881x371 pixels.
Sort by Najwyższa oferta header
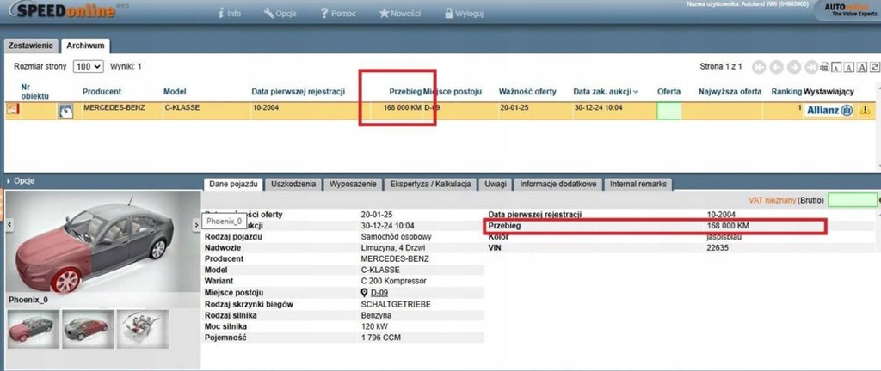pos(730,91)
